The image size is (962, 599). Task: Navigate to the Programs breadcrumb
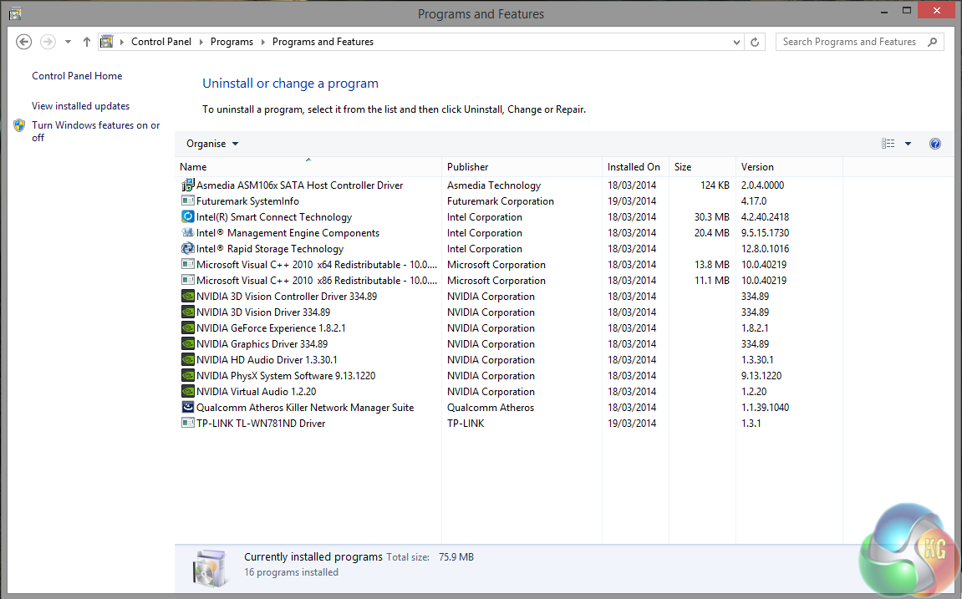tap(232, 42)
